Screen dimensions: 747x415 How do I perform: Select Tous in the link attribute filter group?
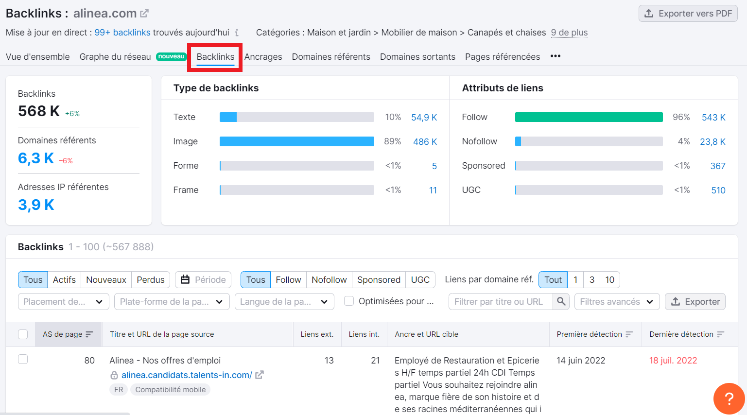256,279
